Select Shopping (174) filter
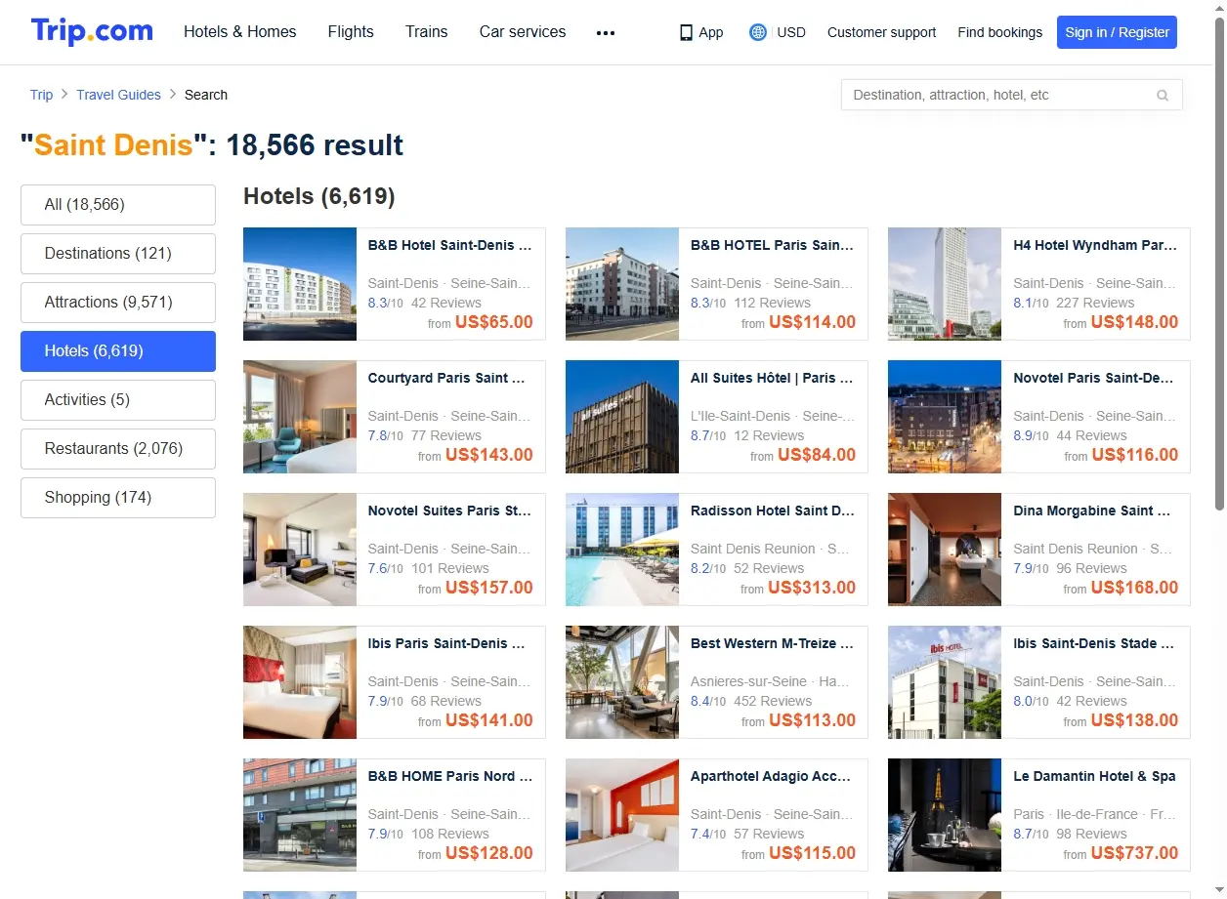Viewport: 1227px width, 899px height. pos(118,498)
